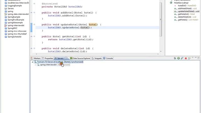
Task: Switch to the Console tab
Action: click(108, 58)
